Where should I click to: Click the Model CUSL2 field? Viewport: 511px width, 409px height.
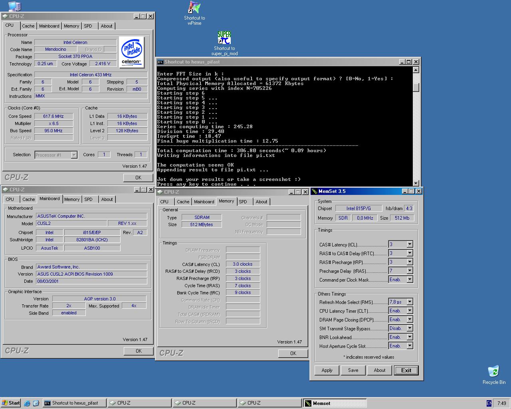[71, 223]
